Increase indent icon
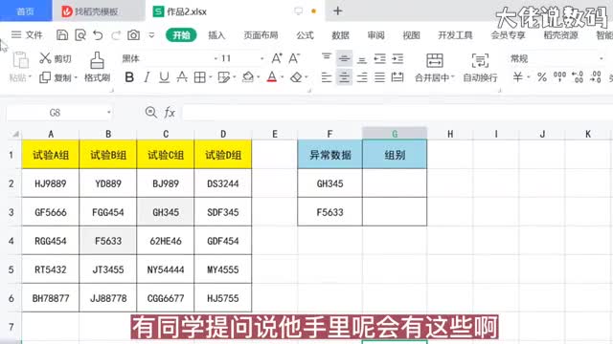The width and height of the screenshot is (613, 344). point(397,58)
